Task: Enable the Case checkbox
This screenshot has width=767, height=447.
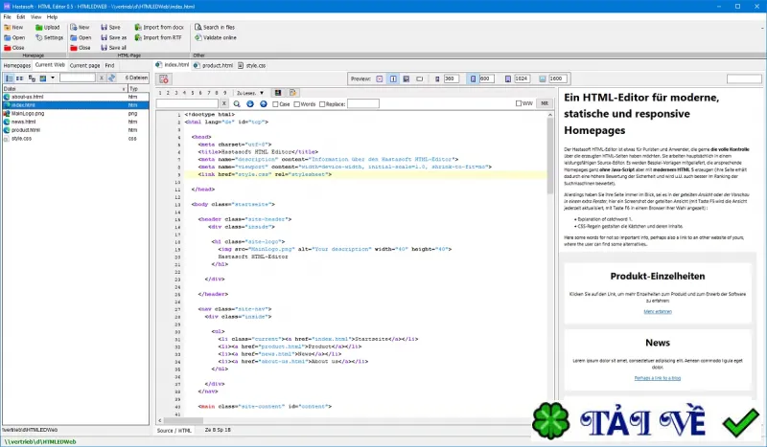Action: [x=275, y=104]
